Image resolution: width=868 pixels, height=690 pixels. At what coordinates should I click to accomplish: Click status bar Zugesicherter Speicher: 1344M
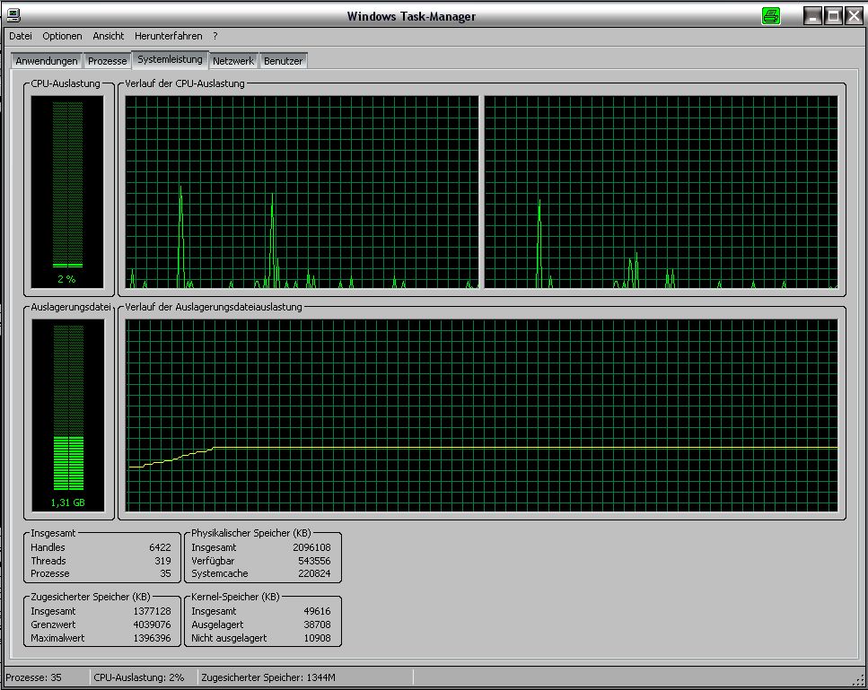click(268, 677)
